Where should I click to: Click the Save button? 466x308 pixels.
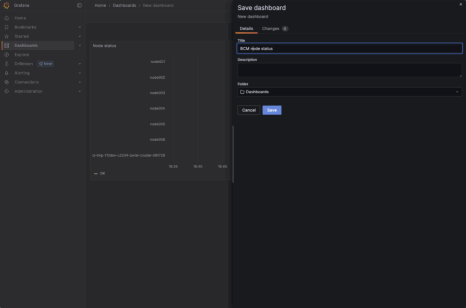coord(272,110)
